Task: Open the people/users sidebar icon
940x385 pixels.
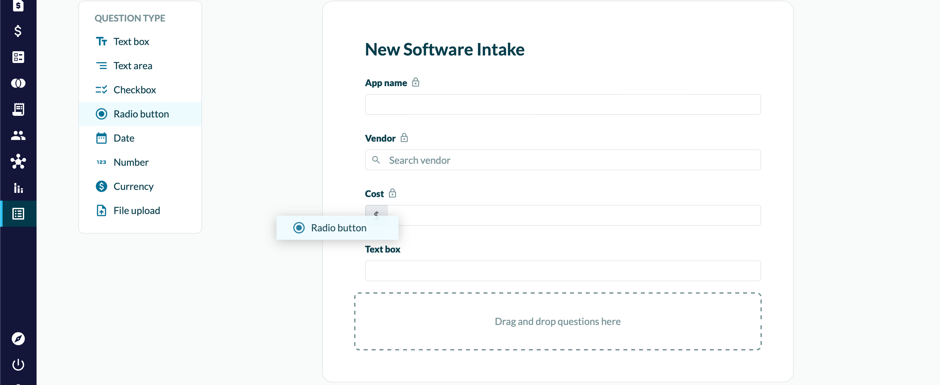Action: [18, 135]
